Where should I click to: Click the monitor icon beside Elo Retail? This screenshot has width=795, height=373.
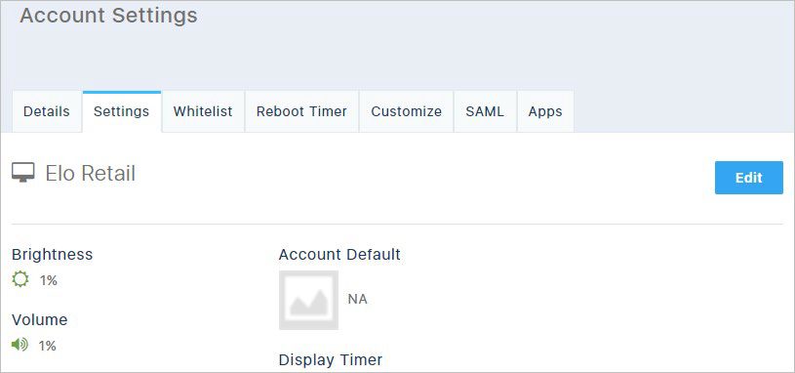(23, 173)
